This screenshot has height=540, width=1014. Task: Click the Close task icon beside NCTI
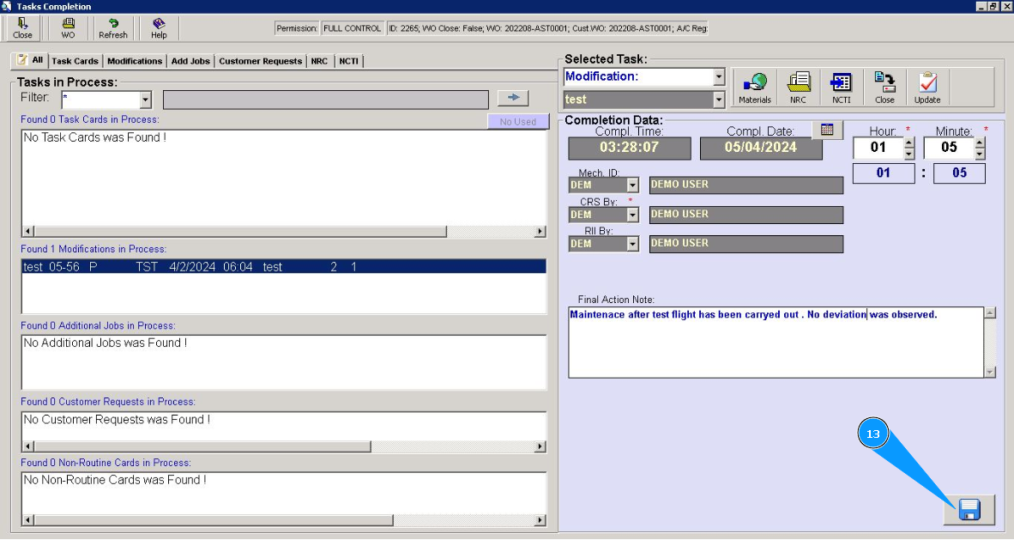[884, 88]
